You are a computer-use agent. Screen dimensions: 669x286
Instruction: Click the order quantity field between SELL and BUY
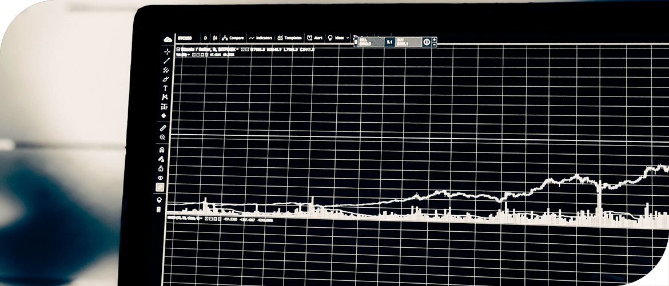point(389,42)
